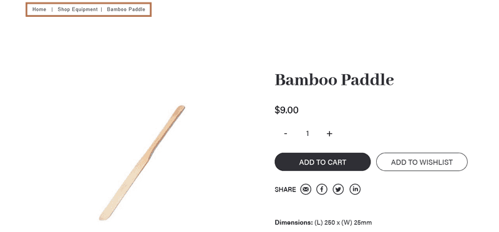This screenshot has width=499, height=232.
Task: Go to Home in the breadcrumb
Action: tap(39, 9)
